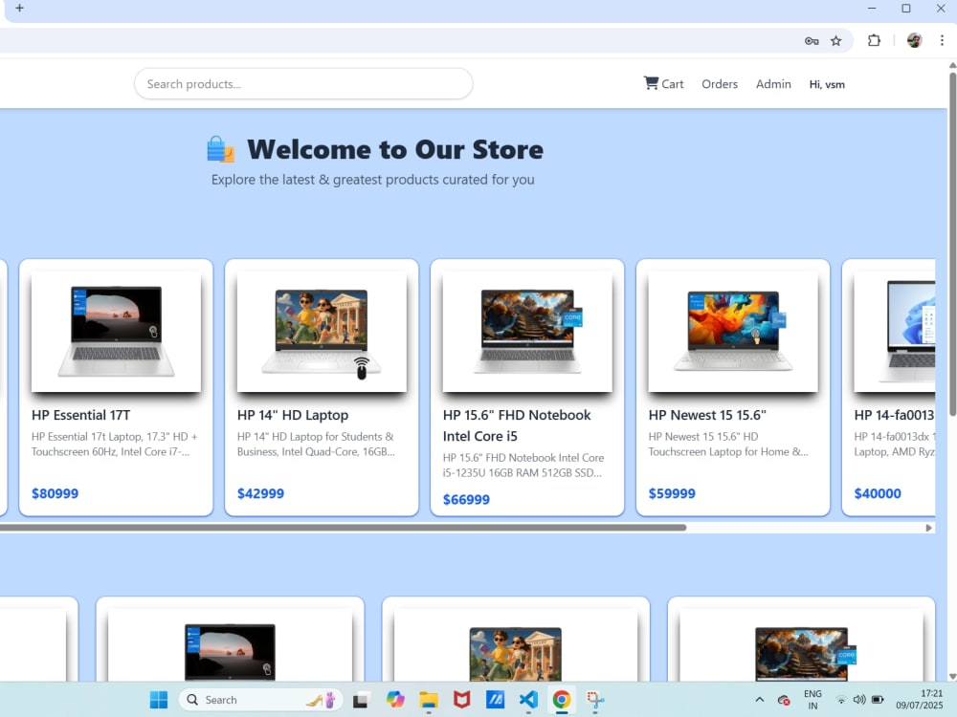The width and height of the screenshot is (957, 717).
Task: Select the HP Essential 17T title
Action: coord(81,415)
